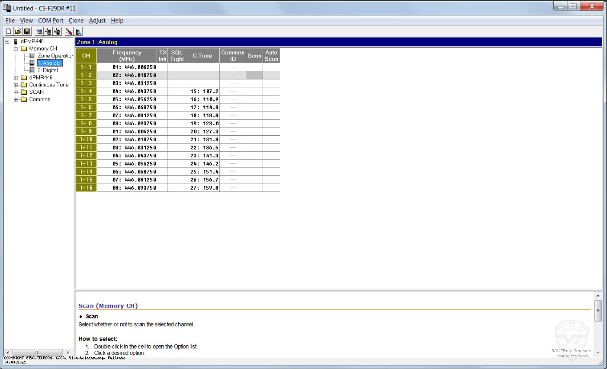Viewport: 607px width, 369px height.
Task: Select Zone Operation in the tree
Action: coord(55,56)
